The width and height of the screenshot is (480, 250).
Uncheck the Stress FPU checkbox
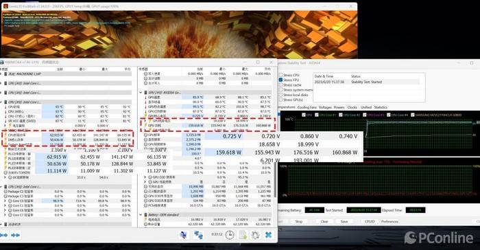(x=280, y=80)
